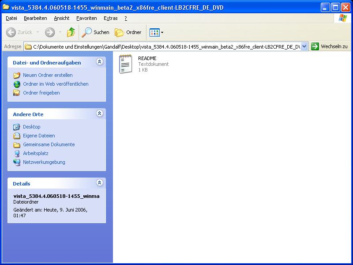Click the Arbeitsplatz computer icon
This screenshot has width=353, height=265.
tap(17, 153)
